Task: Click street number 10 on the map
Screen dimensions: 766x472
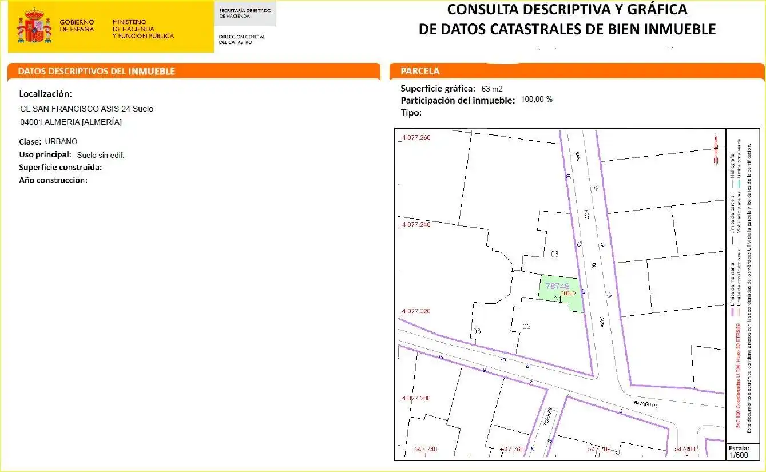Action: (x=503, y=360)
